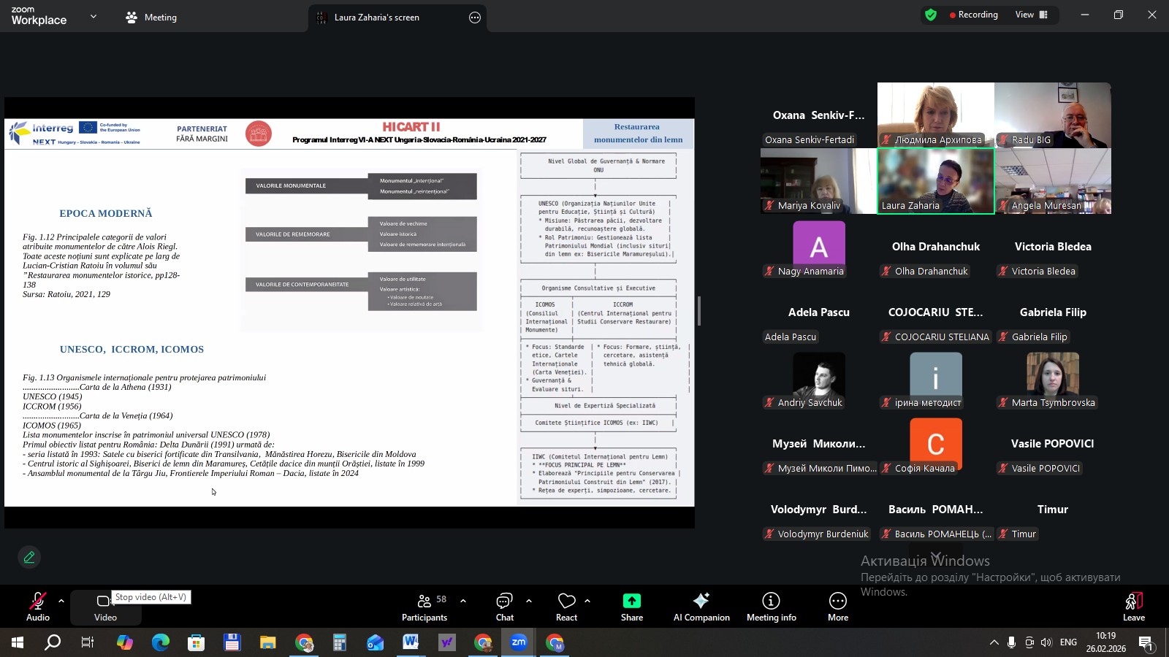Open AI Companion
The image size is (1169, 657).
pyautogui.click(x=701, y=606)
